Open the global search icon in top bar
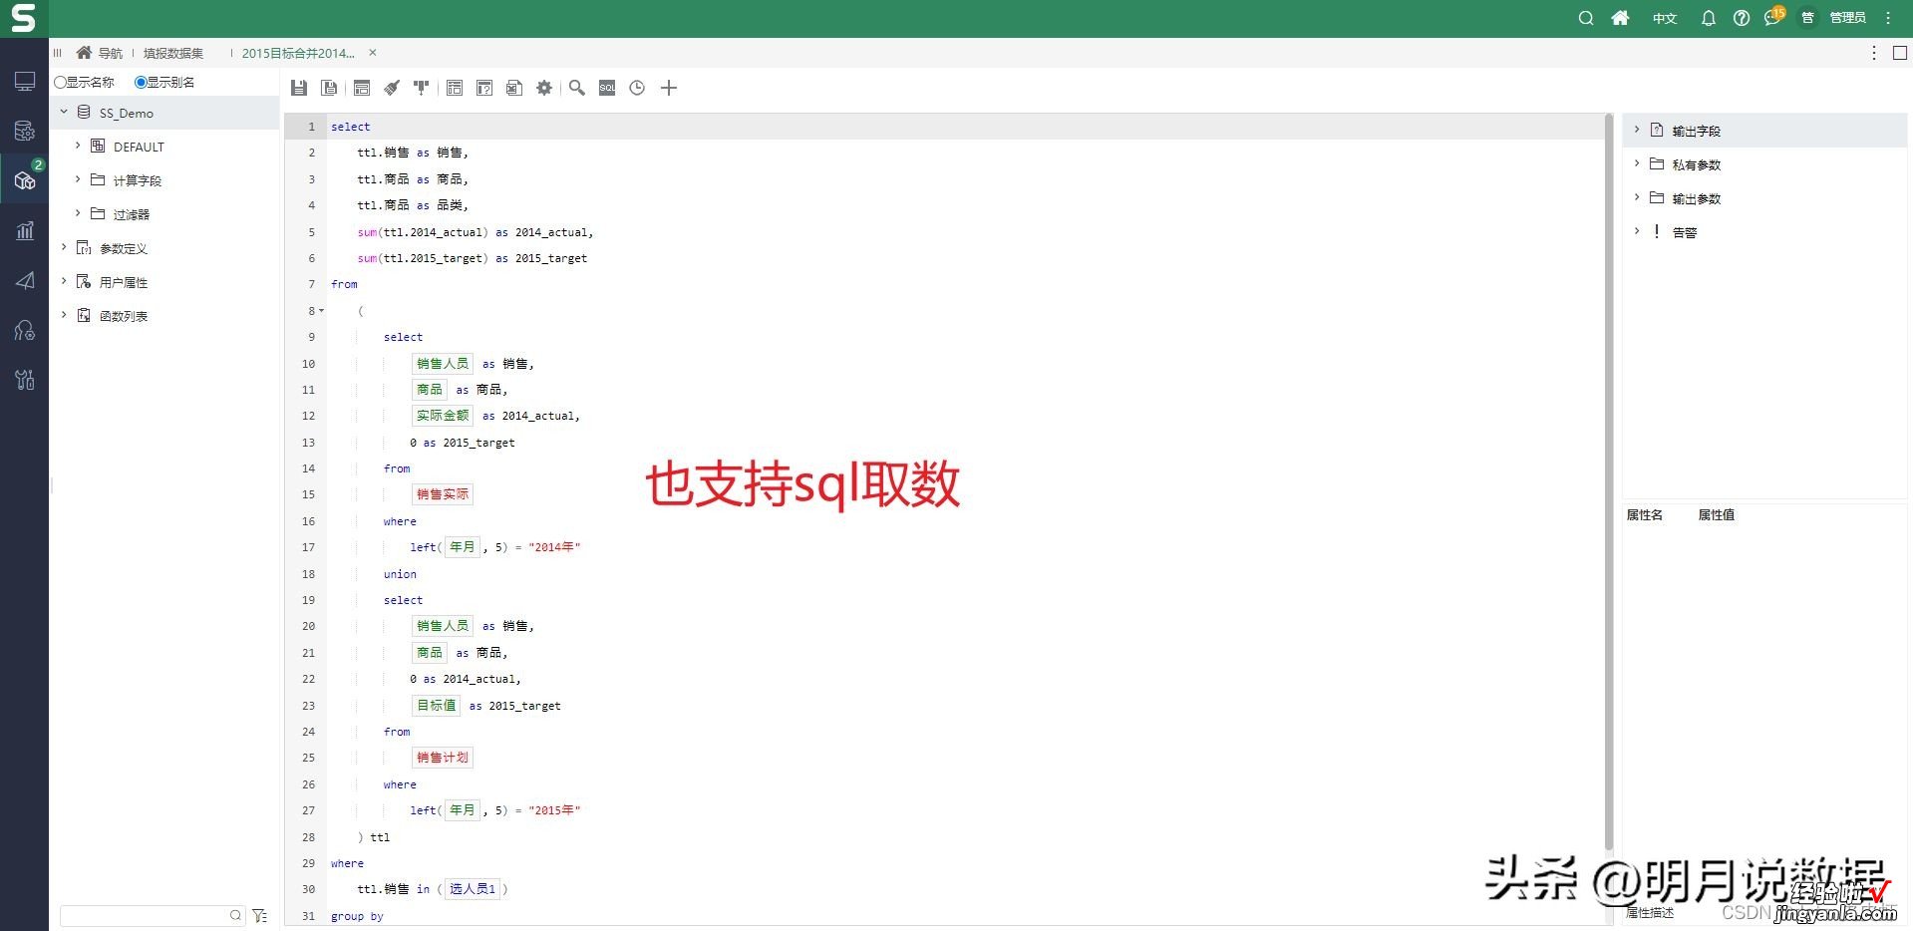This screenshot has width=1913, height=931. pyautogui.click(x=1586, y=18)
